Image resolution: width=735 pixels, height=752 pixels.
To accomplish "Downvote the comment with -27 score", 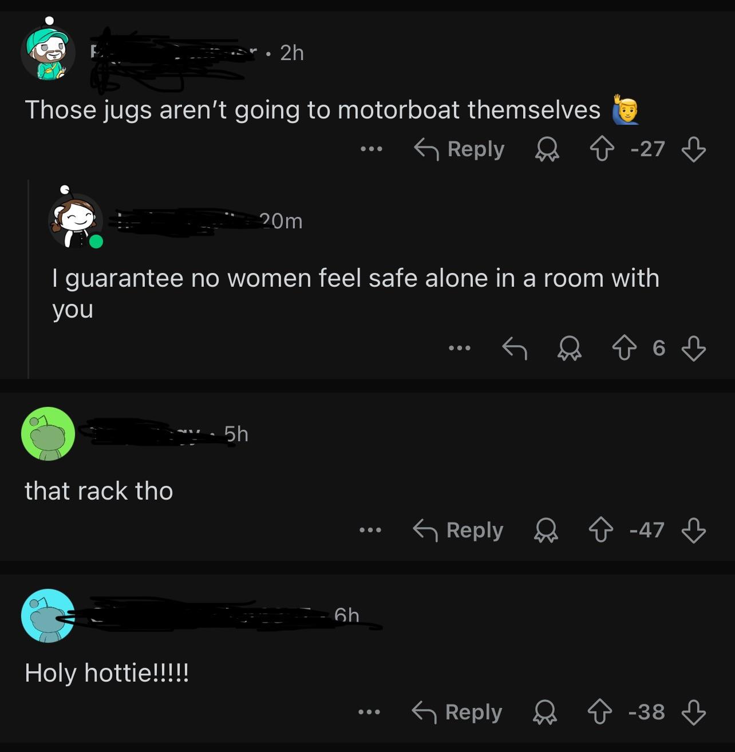I will 693,149.
